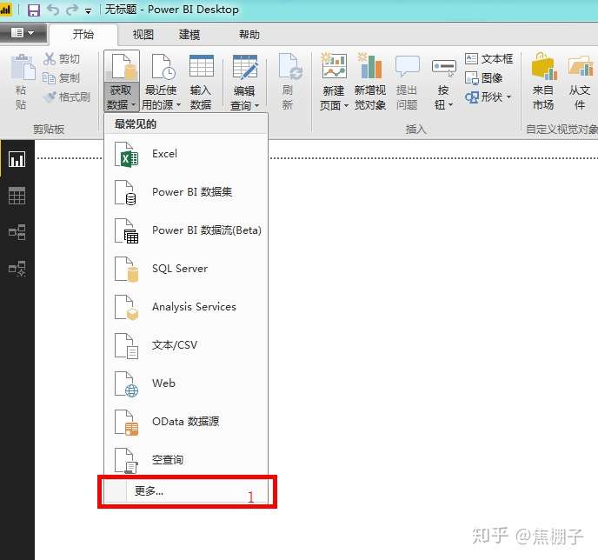The height and width of the screenshot is (560, 598).
Task: Click 更多... to see more sources
Action: [x=186, y=491]
